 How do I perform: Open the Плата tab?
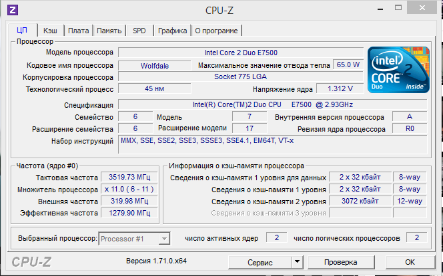click(x=79, y=31)
